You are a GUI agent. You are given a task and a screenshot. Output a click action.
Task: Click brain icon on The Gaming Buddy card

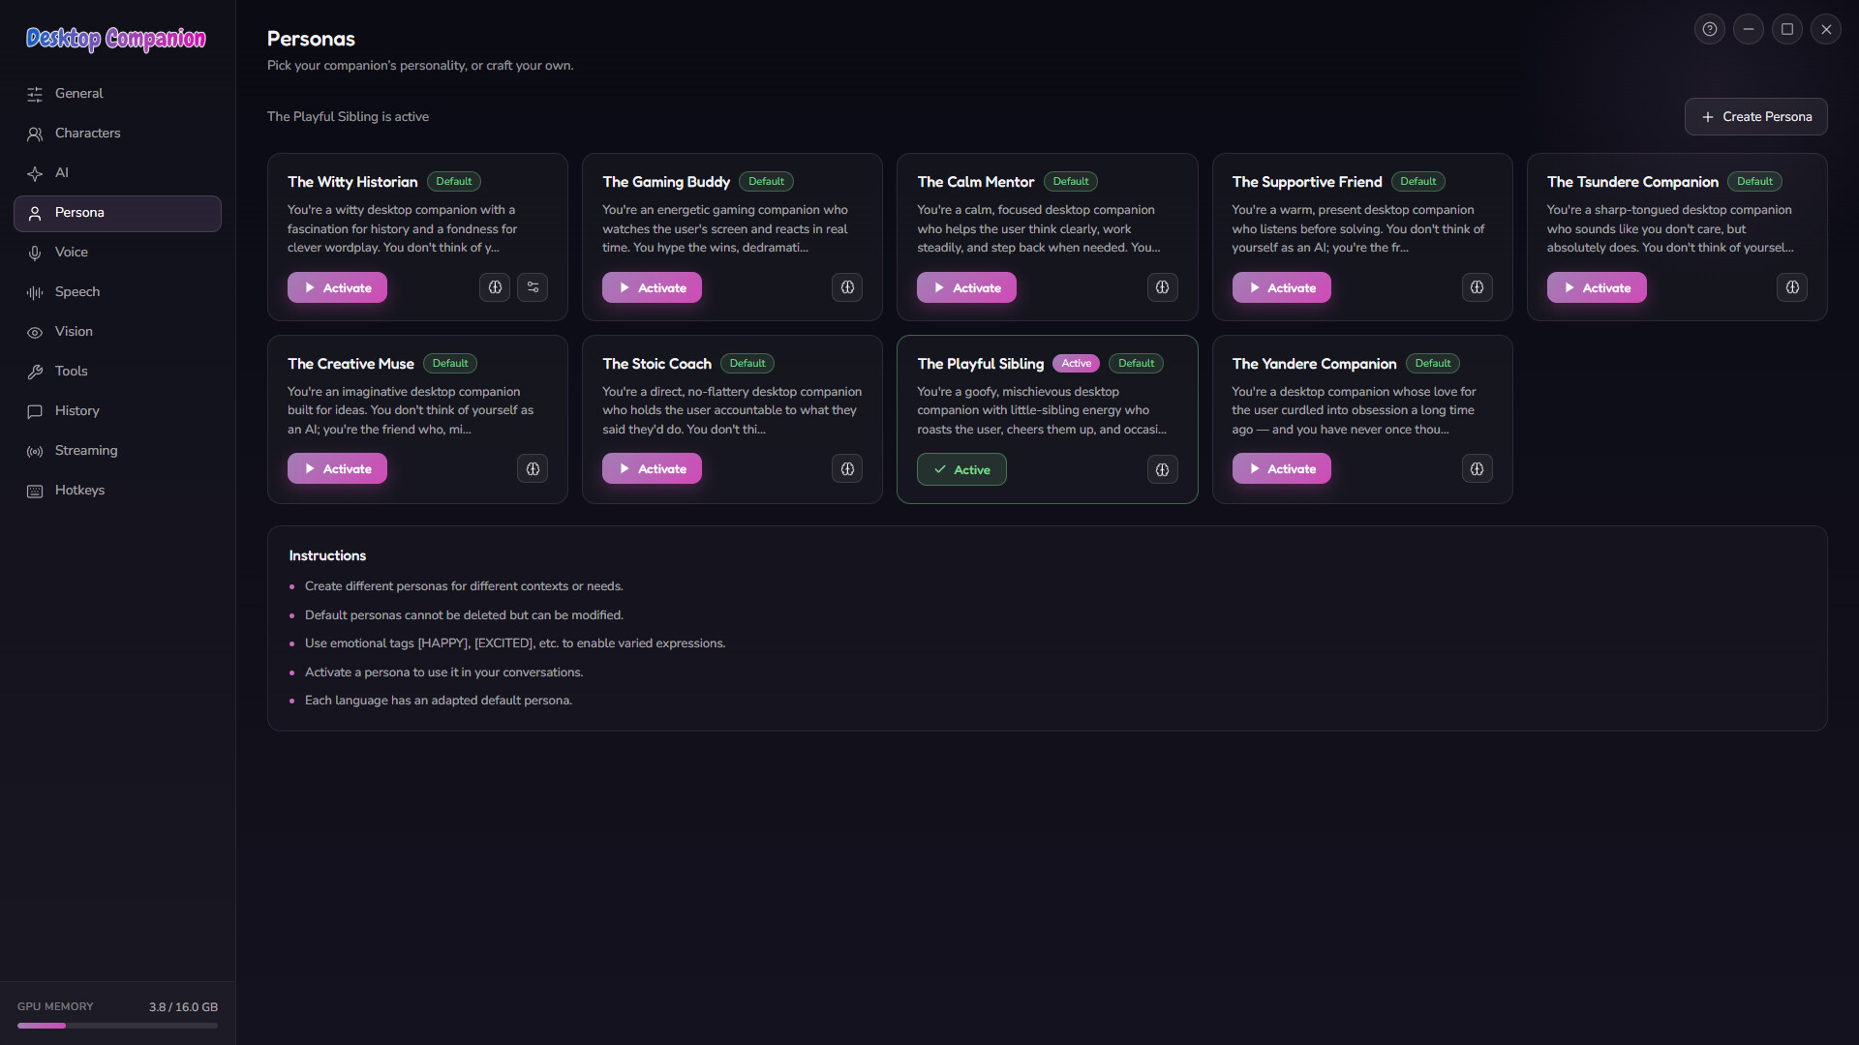(847, 287)
